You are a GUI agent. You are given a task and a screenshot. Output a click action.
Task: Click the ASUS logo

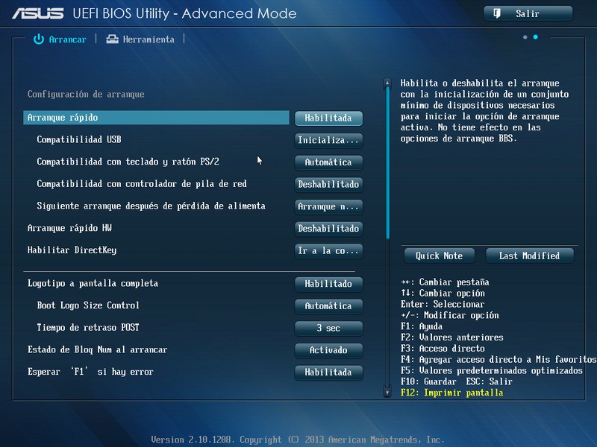(x=38, y=13)
